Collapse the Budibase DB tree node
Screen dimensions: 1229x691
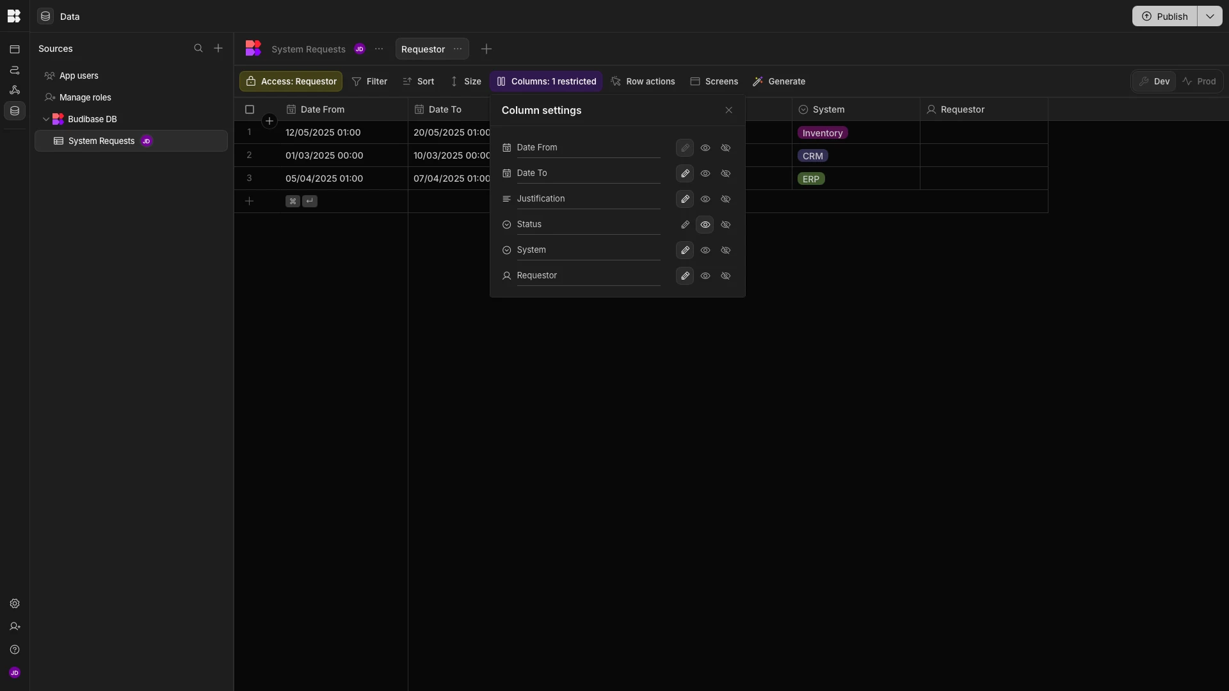(x=46, y=120)
